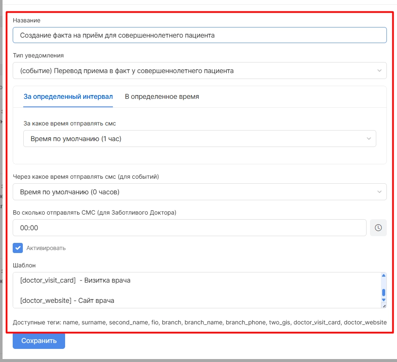Place cursor on '[doctor_website]' template line
Image resolution: width=397 pixels, height=362 pixels.
[67, 301]
